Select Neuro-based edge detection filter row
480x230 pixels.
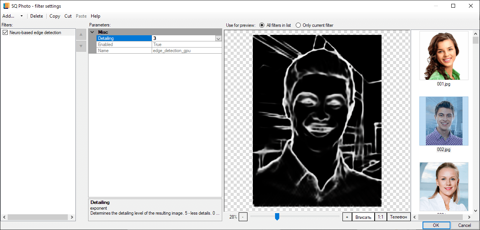pyautogui.click(x=38, y=33)
